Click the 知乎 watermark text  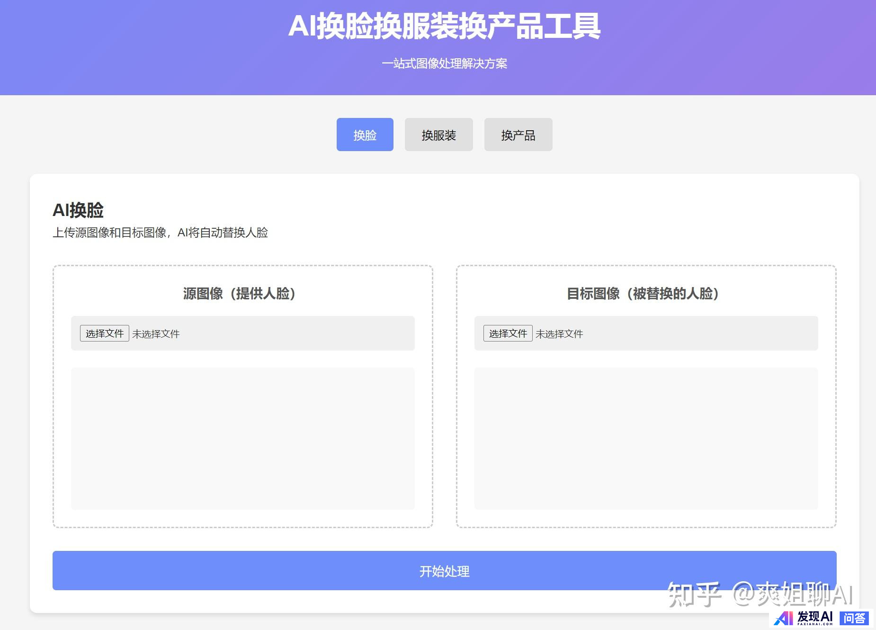tap(694, 594)
